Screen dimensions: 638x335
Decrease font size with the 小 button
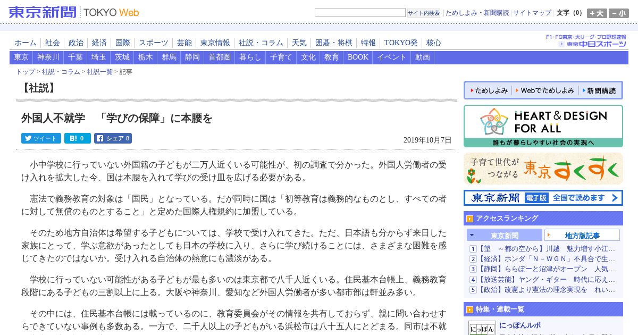tap(619, 13)
